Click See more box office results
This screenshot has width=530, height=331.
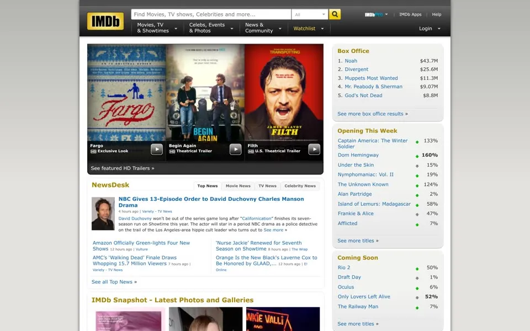coord(373,114)
